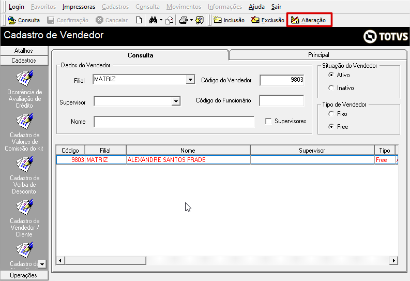Click the Código do Funcionário field
Viewport: 410px width, 281px height.
coord(282,100)
